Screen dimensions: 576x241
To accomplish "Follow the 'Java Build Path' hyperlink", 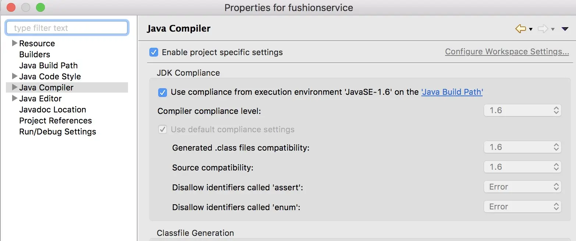I will click(452, 92).
